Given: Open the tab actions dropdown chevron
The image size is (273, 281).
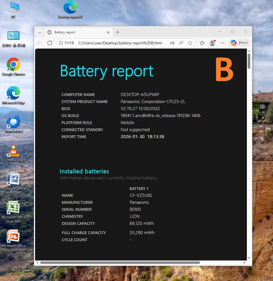Looking at the screenshot, I should coord(40,33).
